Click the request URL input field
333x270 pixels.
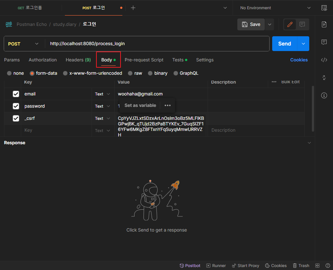[157, 44]
